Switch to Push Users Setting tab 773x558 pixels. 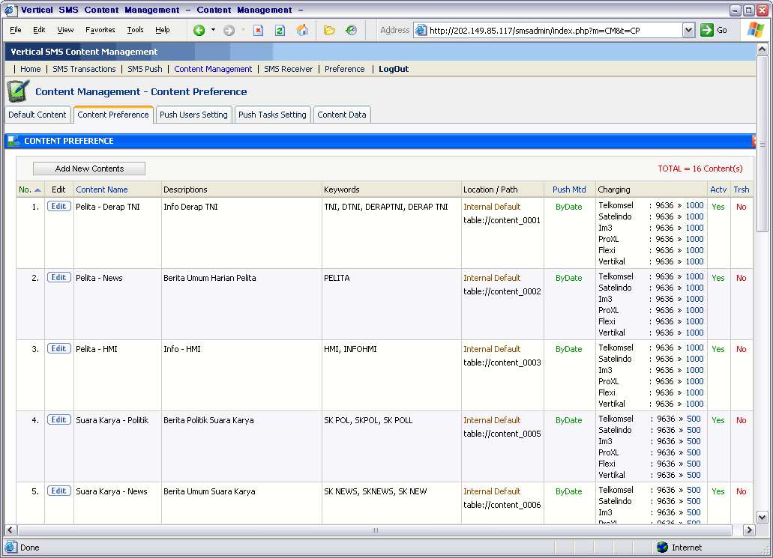[x=193, y=115]
